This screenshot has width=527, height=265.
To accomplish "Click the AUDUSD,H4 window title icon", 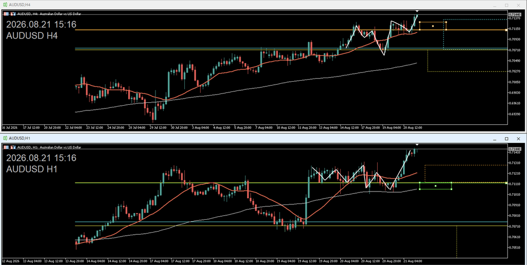I will click(5, 5).
